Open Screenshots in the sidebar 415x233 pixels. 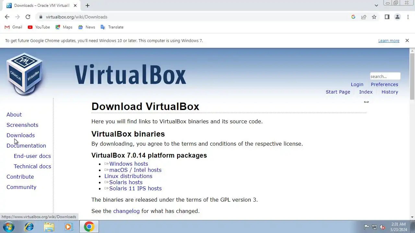point(22,125)
